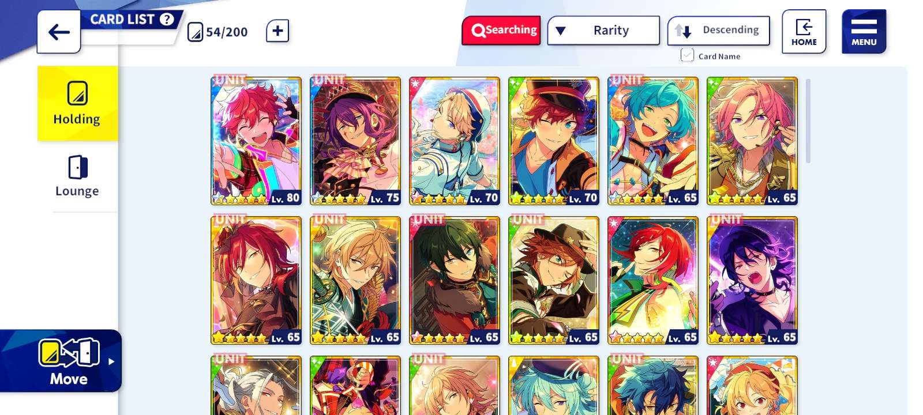The image size is (923, 415).
Task: Select the Lv. 75 purple-haired card
Action: [355, 141]
